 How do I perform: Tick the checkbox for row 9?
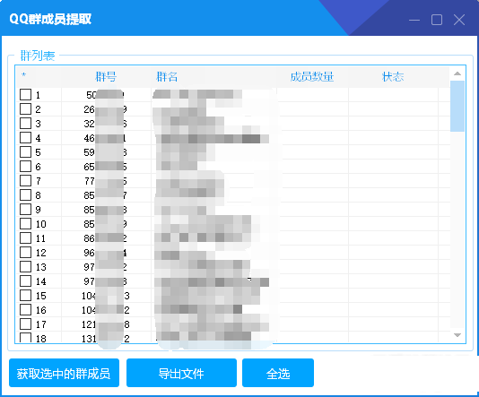25,210
